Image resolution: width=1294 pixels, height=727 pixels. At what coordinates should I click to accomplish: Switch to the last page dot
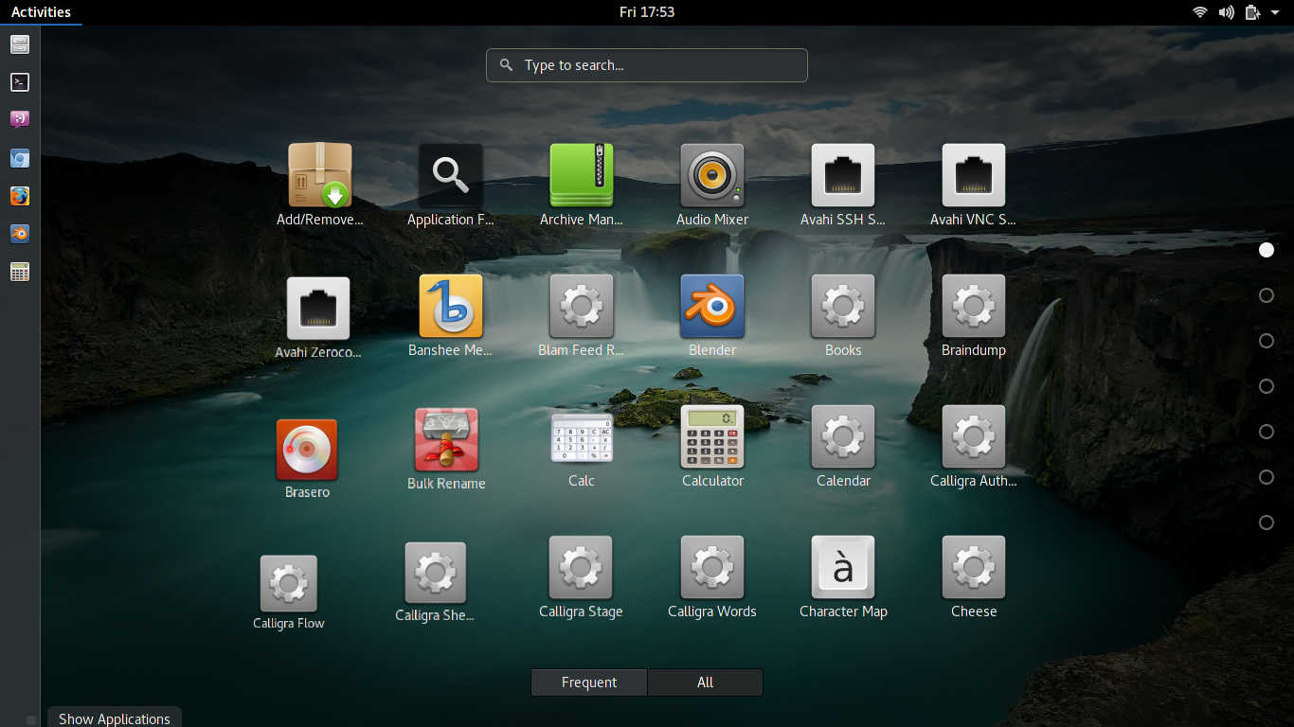pos(1267,523)
